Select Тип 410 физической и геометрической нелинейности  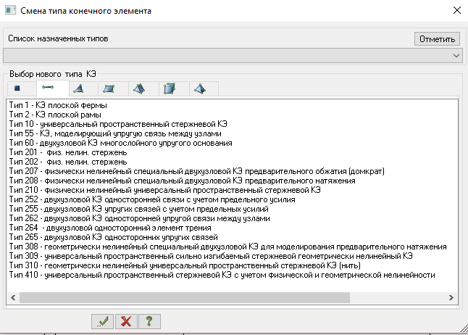[x=222, y=275]
